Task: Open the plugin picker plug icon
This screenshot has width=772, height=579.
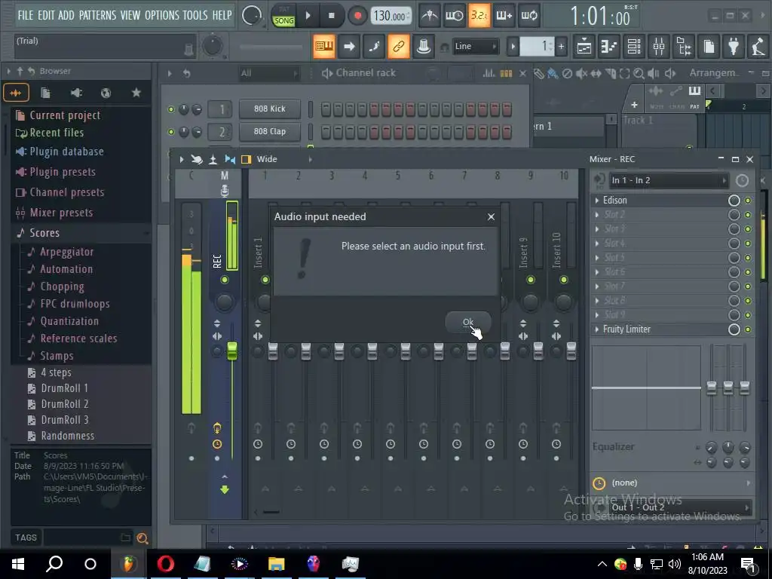Action: pyautogui.click(x=734, y=47)
